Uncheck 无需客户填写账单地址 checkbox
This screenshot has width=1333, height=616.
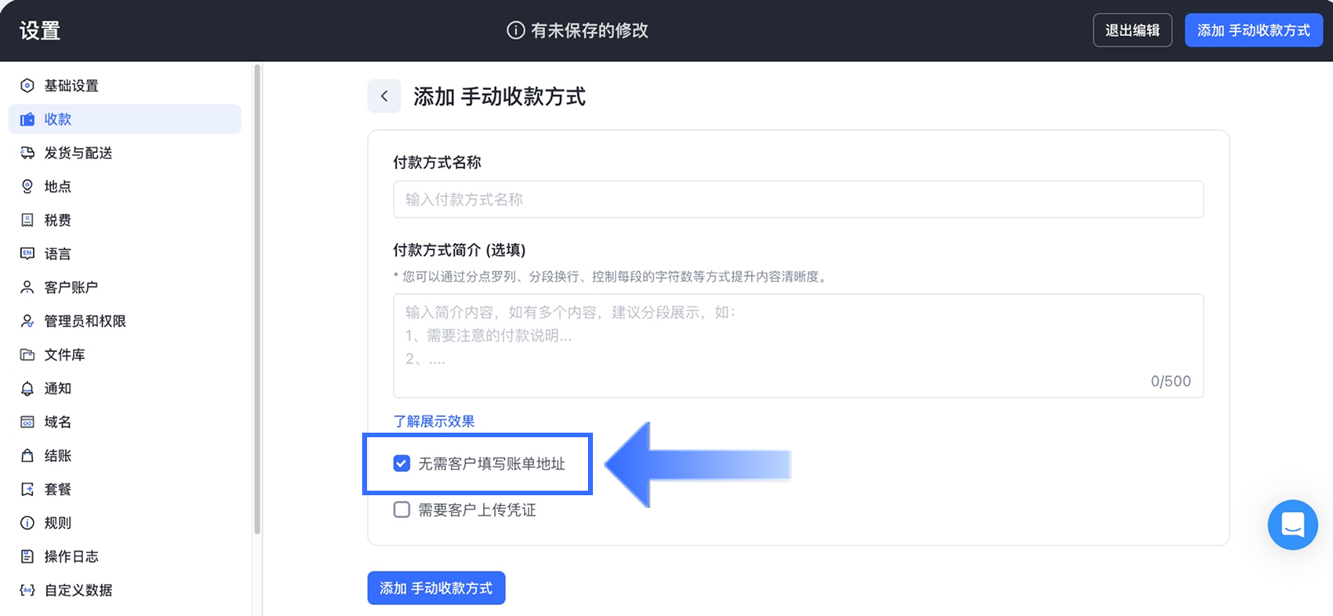pyautogui.click(x=401, y=464)
